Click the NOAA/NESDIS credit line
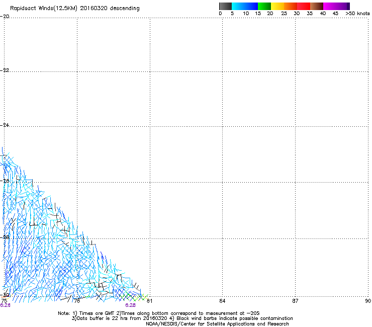 (217, 324)
